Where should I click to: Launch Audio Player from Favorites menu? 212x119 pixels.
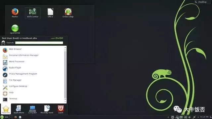[32, 68]
